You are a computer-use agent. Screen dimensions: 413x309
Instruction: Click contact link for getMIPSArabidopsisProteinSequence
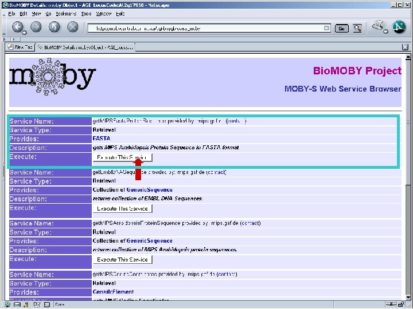coord(250,223)
